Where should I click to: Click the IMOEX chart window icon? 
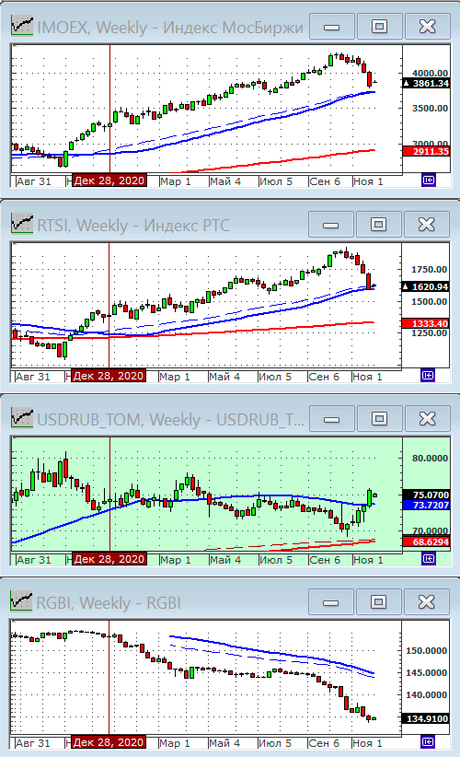[x=22, y=26]
